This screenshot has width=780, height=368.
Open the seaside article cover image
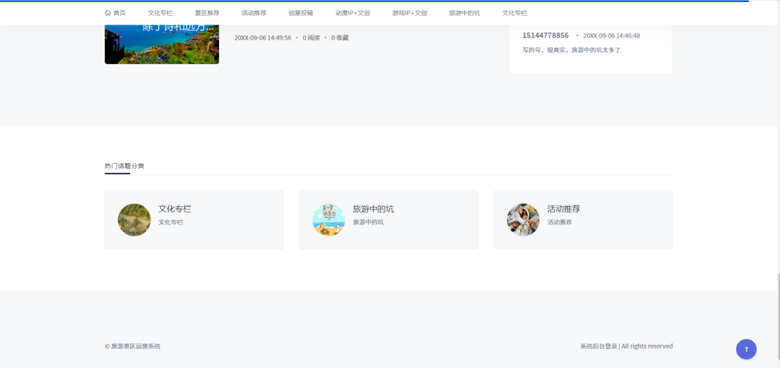(161, 44)
